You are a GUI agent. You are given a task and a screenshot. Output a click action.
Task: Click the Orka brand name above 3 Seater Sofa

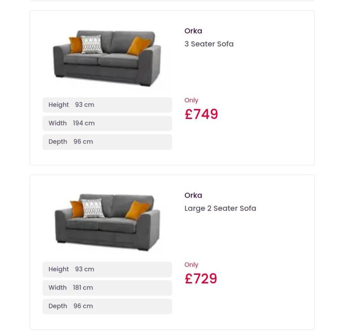pos(193,31)
